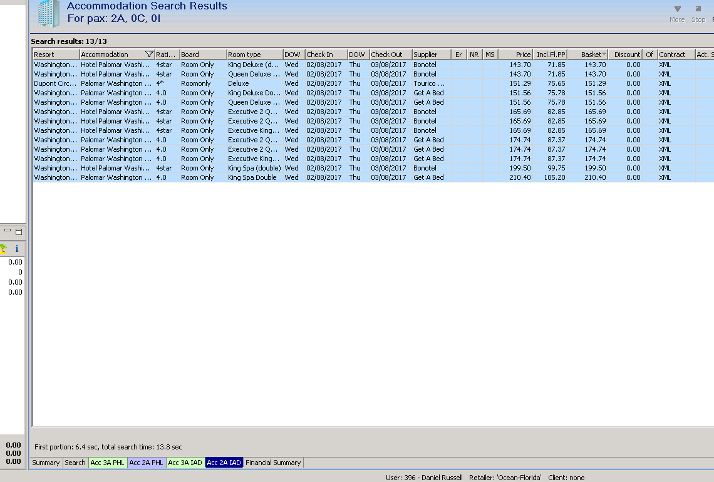This screenshot has width=714, height=482.
Task: Sort by the Check Out column header
Action: point(391,54)
